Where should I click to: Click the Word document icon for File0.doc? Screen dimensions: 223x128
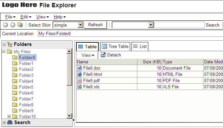coord(80,68)
